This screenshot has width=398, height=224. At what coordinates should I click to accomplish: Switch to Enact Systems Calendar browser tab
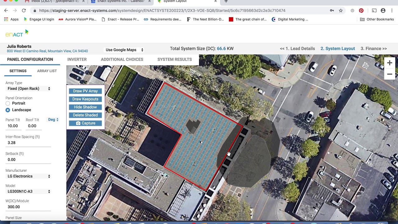tap(121, 1)
